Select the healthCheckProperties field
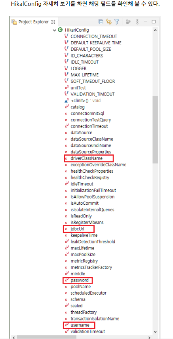 (92, 171)
